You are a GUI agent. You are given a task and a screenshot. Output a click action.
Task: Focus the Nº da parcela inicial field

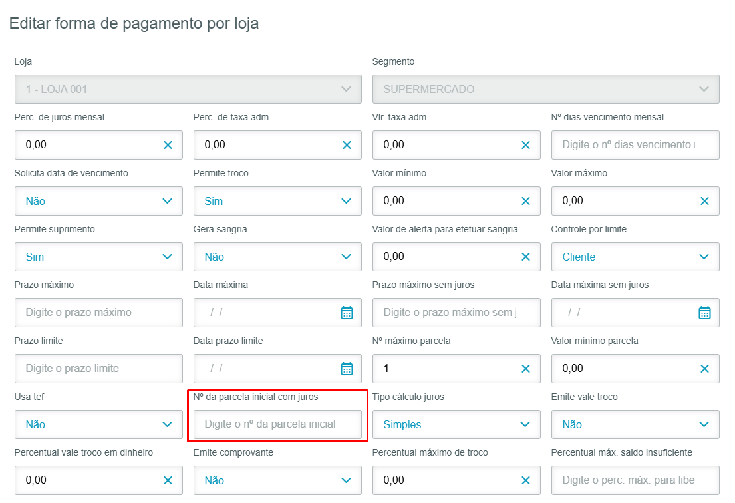click(277, 424)
